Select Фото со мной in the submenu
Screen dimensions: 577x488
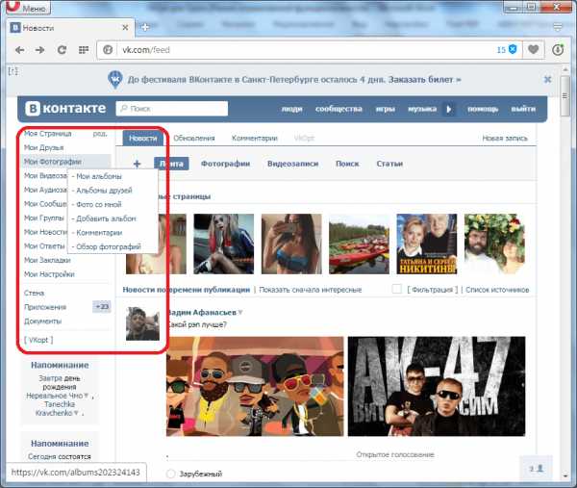click(x=97, y=204)
